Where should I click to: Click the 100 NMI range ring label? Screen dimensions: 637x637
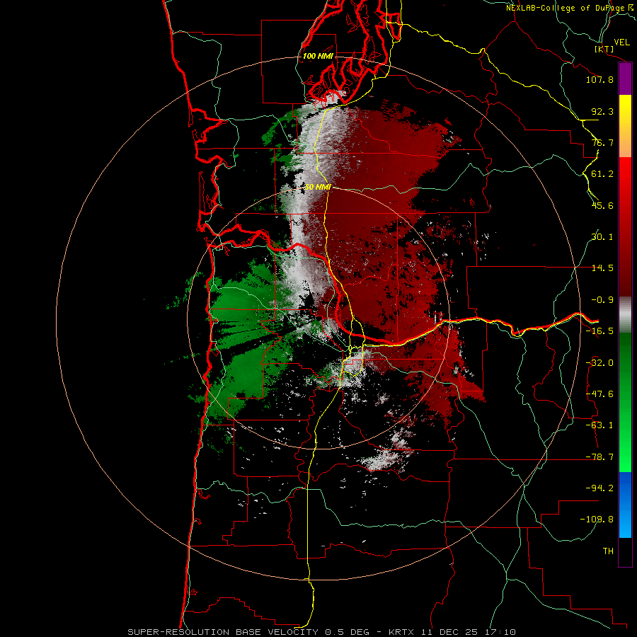[x=318, y=56]
